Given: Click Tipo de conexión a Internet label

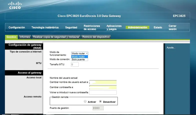Looking at the screenshot, I should [25, 52].
